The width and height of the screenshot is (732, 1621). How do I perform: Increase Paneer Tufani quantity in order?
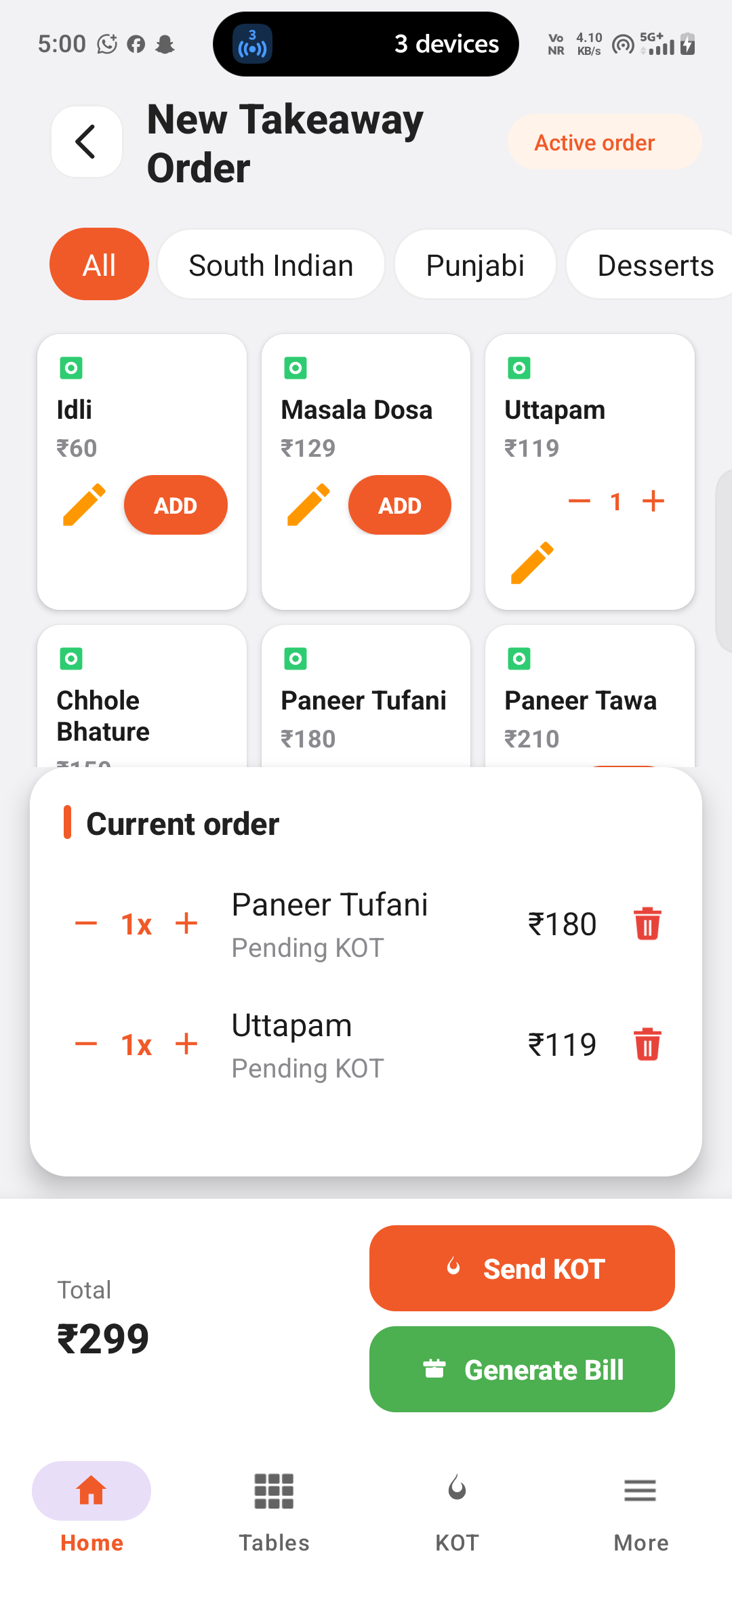(186, 924)
